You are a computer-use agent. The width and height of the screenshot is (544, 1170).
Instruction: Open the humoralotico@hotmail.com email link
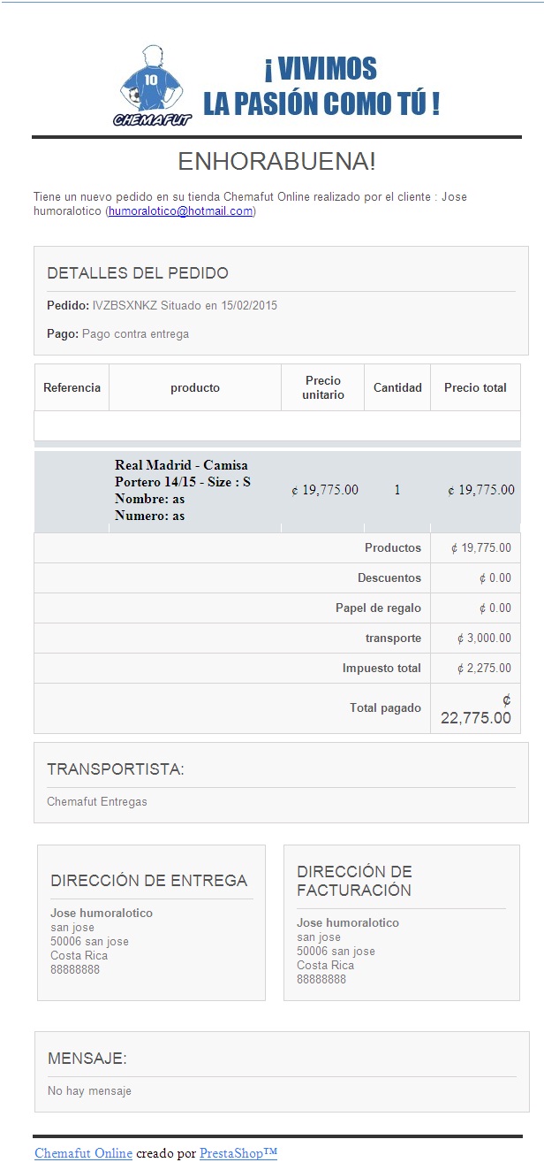180,211
